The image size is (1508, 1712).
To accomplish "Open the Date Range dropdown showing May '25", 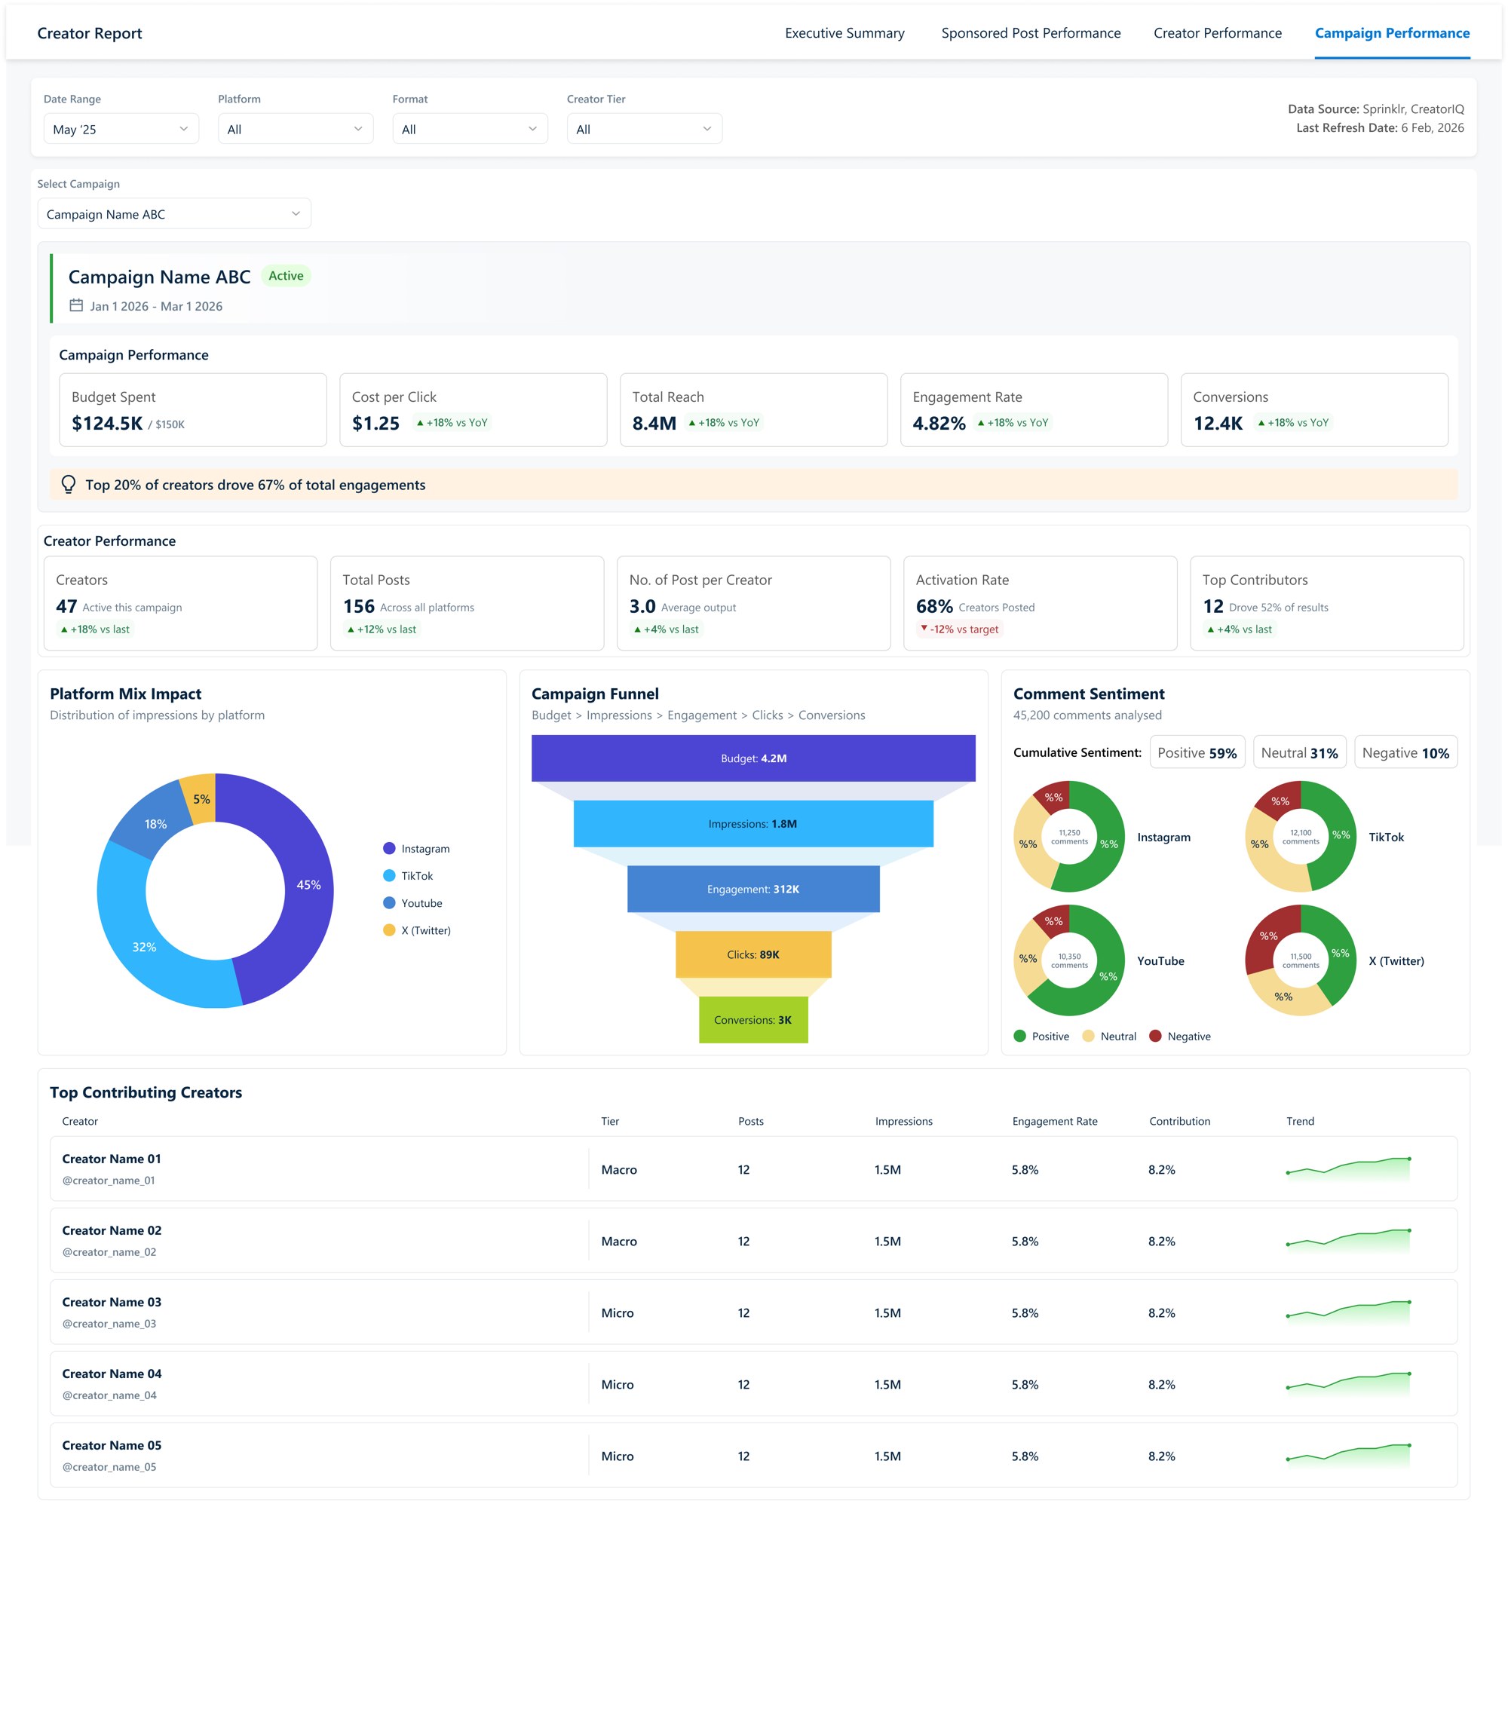I will point(121,129).
